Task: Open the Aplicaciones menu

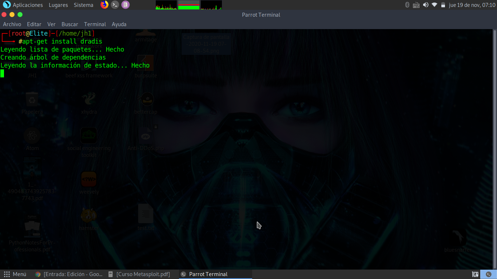Action: [x=23, y=5]
